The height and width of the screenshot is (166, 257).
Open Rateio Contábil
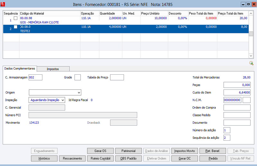100,158
